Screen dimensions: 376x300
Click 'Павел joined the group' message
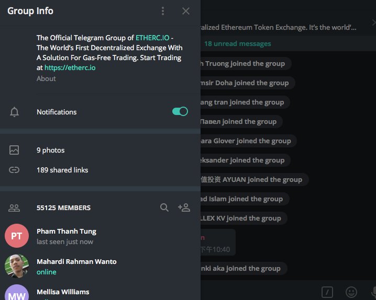[241, 122]
